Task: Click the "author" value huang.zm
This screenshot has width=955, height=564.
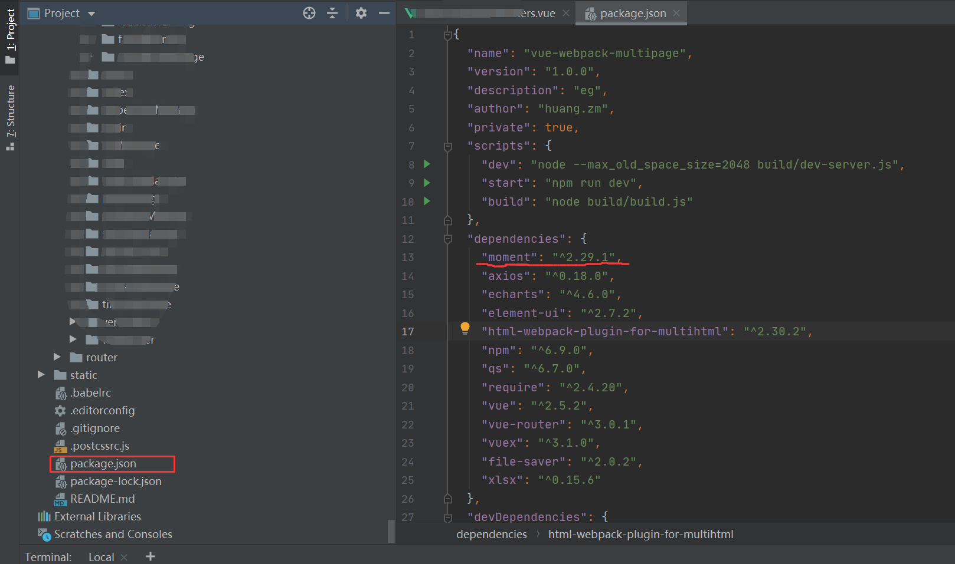Action: tap(573, 108)
